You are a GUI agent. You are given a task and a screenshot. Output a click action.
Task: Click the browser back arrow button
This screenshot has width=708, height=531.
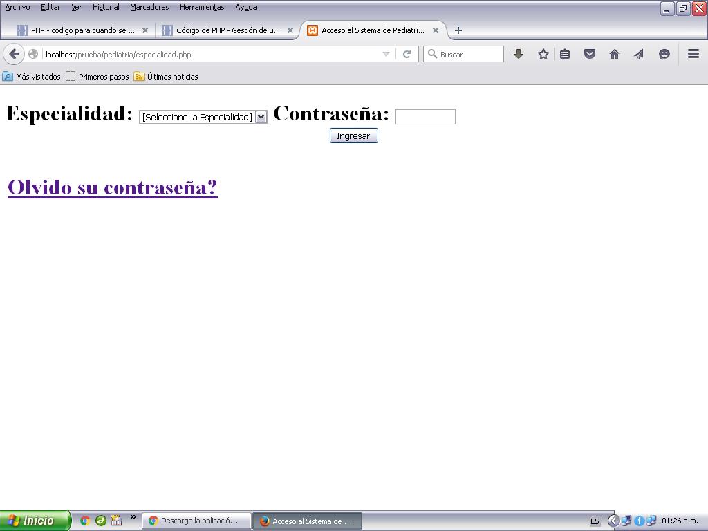point(14,54)
